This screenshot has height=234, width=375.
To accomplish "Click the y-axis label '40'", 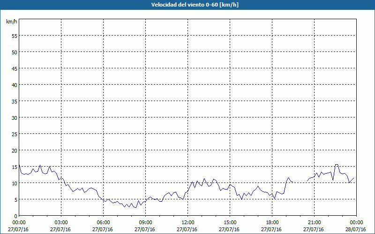I will tap(15, 85).
